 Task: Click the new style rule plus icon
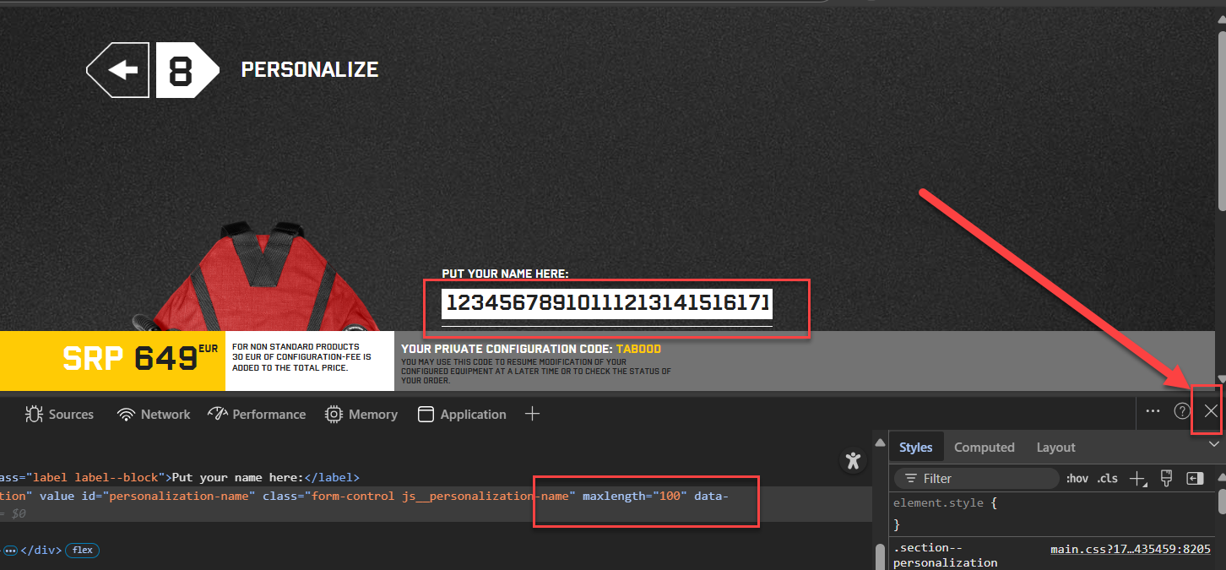pos(1138,479)
